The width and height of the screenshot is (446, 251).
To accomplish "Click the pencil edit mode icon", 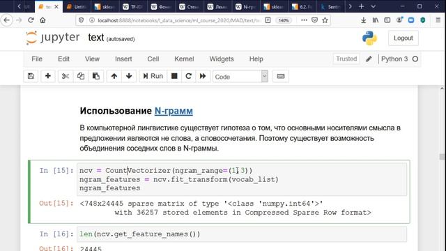I will click(369, 59).
